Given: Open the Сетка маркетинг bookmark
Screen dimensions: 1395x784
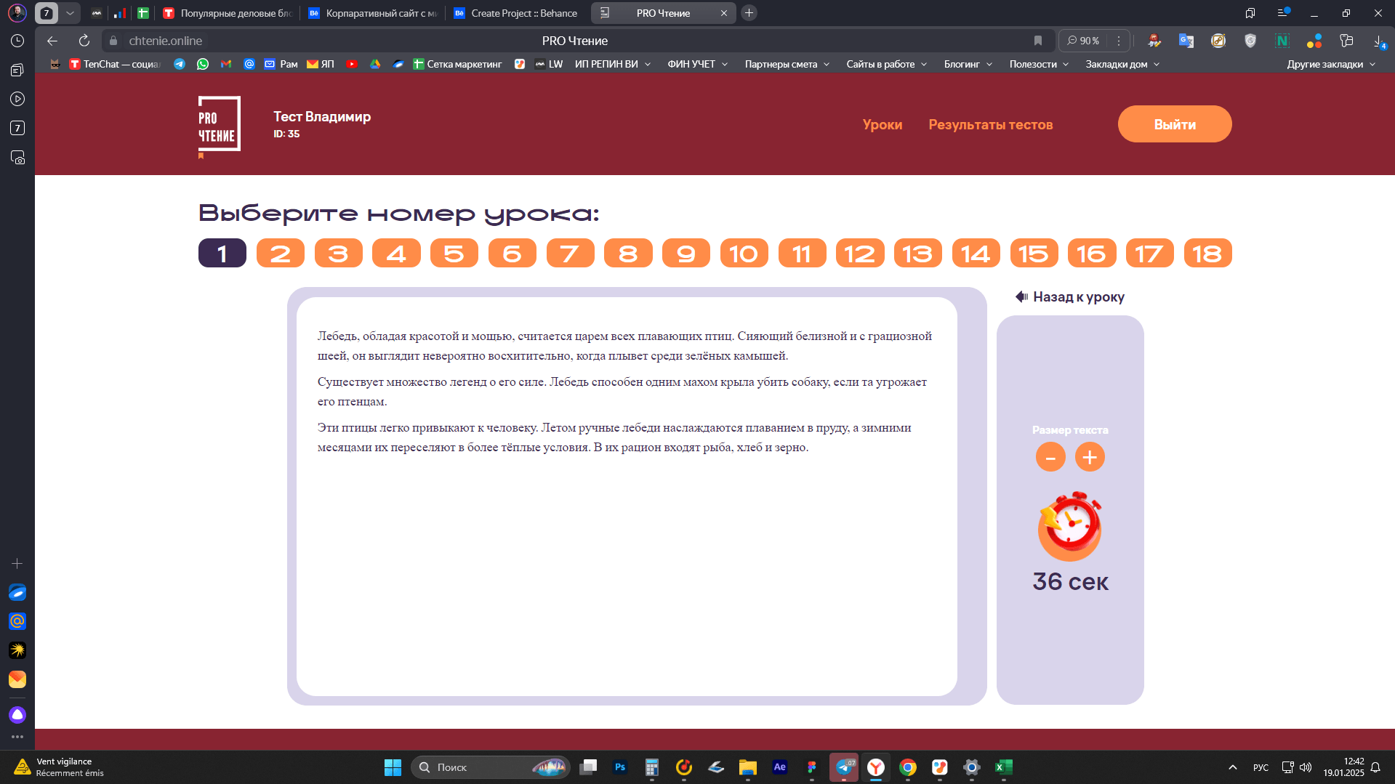Looking at the screenshot, I should [457, 64].
